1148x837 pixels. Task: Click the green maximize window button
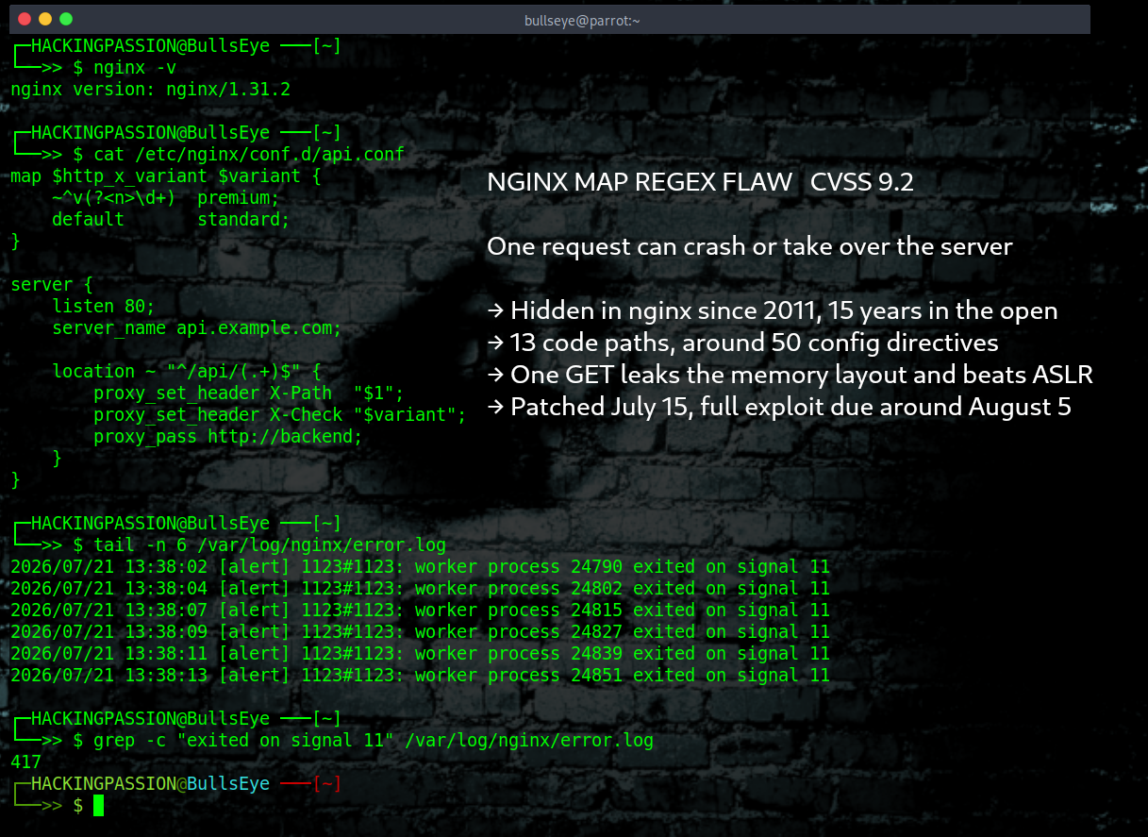click(x=65, y=19)
